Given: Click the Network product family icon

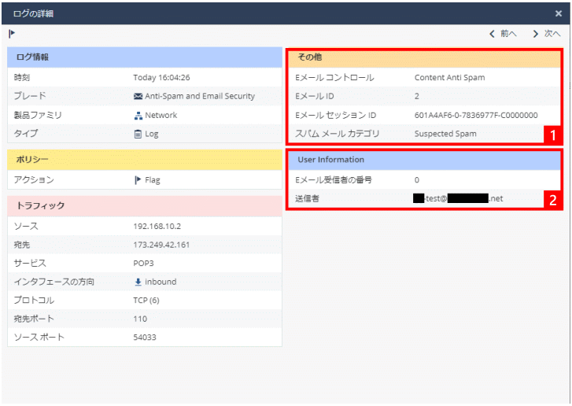Looking at the screenshot, I should [x=138, y=116].
